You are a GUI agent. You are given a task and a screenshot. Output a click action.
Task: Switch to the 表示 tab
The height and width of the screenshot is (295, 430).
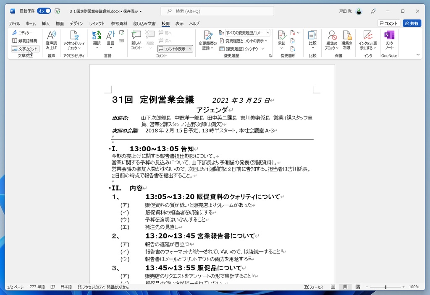179,23
